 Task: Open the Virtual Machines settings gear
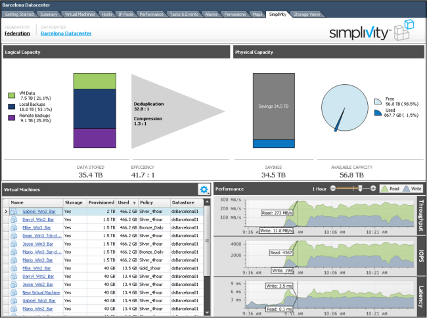pos(204,189)
